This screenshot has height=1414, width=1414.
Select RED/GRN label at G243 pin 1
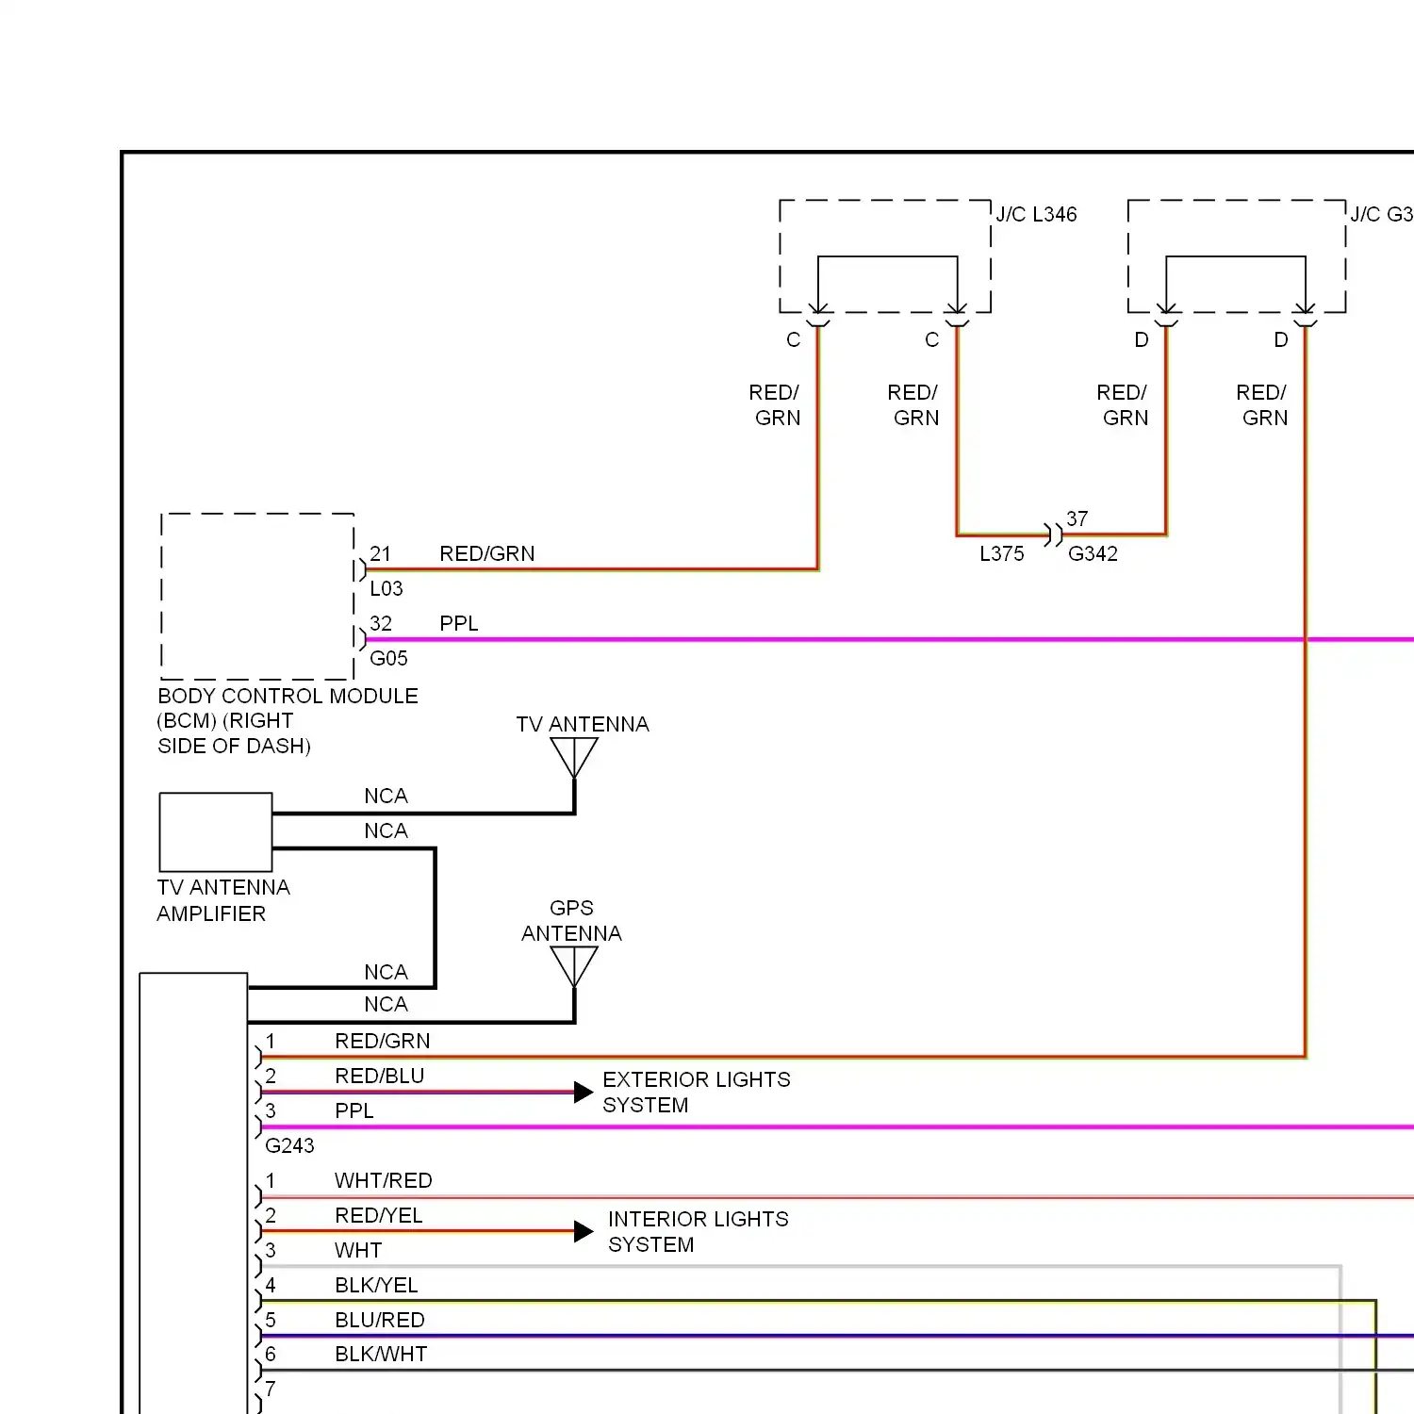383,1042
